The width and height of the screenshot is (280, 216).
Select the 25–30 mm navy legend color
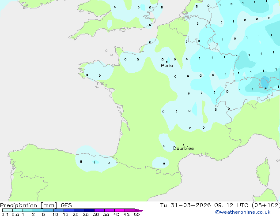pyautogui.click(x=89, y=210)
